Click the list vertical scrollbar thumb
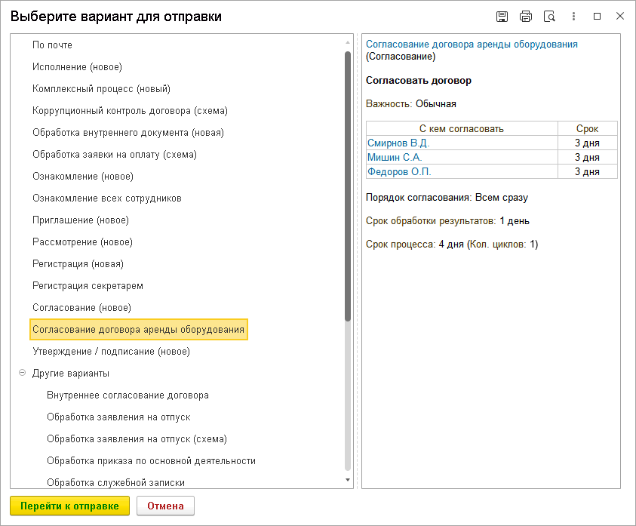The height and width of the screenshot is (526, 636). tap(348, 186)
